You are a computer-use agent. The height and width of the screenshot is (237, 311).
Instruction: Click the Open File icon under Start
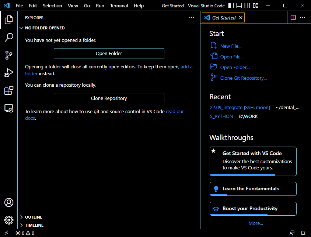pos(214,56)
